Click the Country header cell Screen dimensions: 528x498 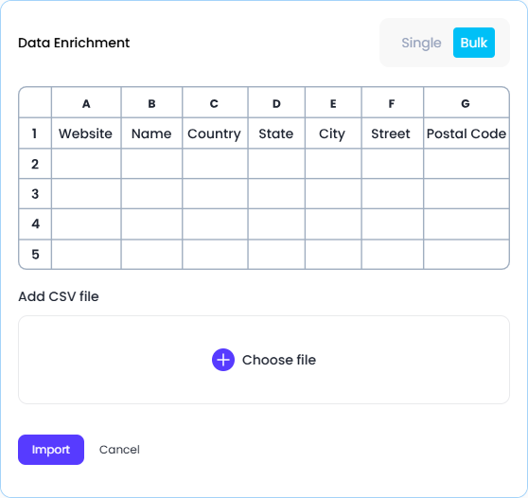215,133
